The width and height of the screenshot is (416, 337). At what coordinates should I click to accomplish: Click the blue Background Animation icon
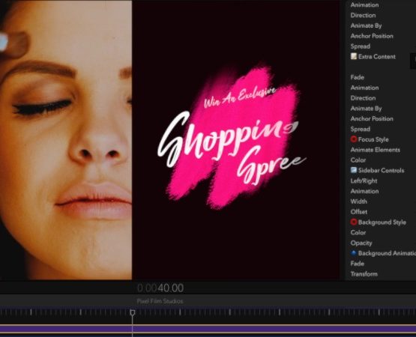(x=353, y=253)
